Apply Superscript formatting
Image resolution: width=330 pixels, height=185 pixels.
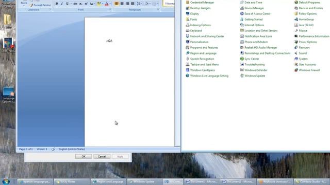point(86,4)
